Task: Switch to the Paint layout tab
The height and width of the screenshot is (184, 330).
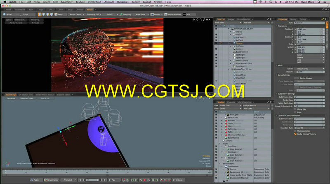Action: 31,9
